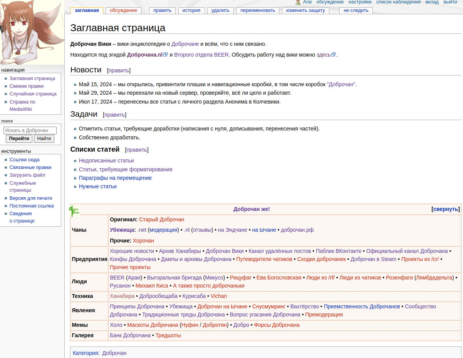
Task: Open the "модерация" link in the Чаны row
Action: click(x=164, y=230)
